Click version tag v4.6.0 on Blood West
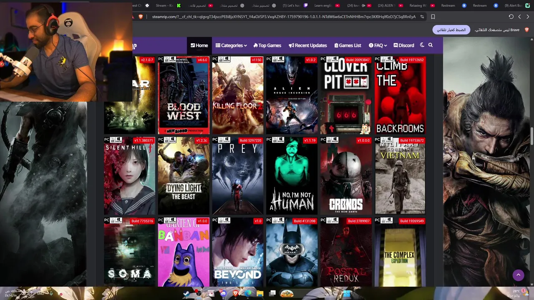The height and width of the screenshot is (300, 534). [202, 60]
